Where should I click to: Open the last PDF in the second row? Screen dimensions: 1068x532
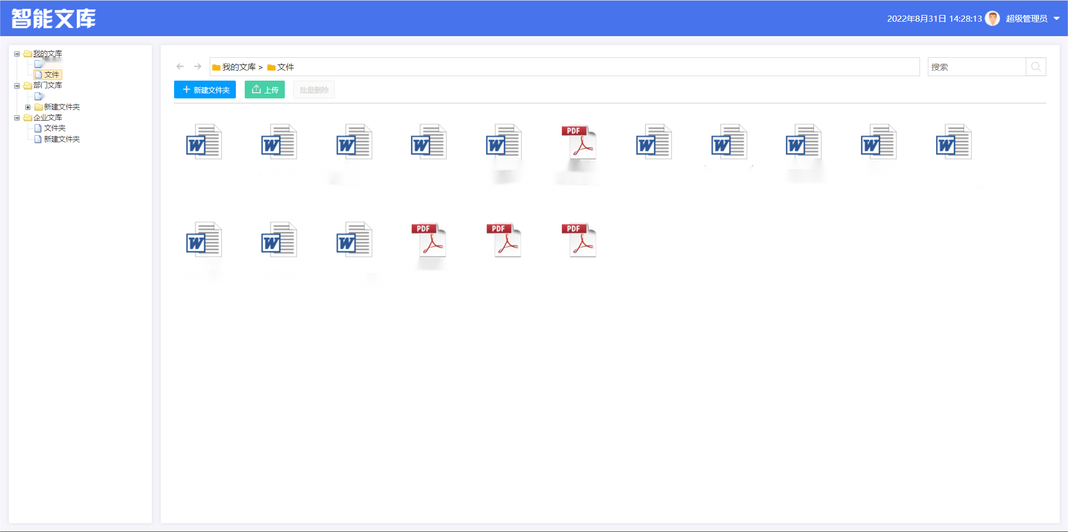pyautogui.click(x=578, y=240)
